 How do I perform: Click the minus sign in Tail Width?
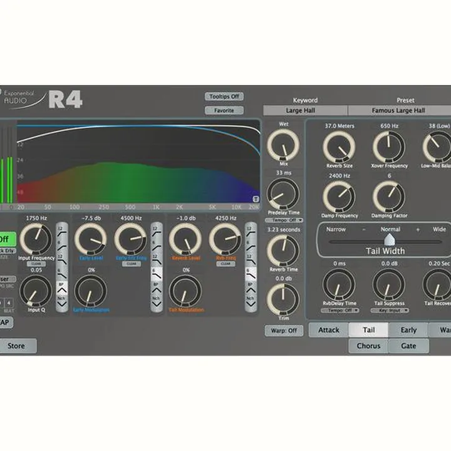364,229
